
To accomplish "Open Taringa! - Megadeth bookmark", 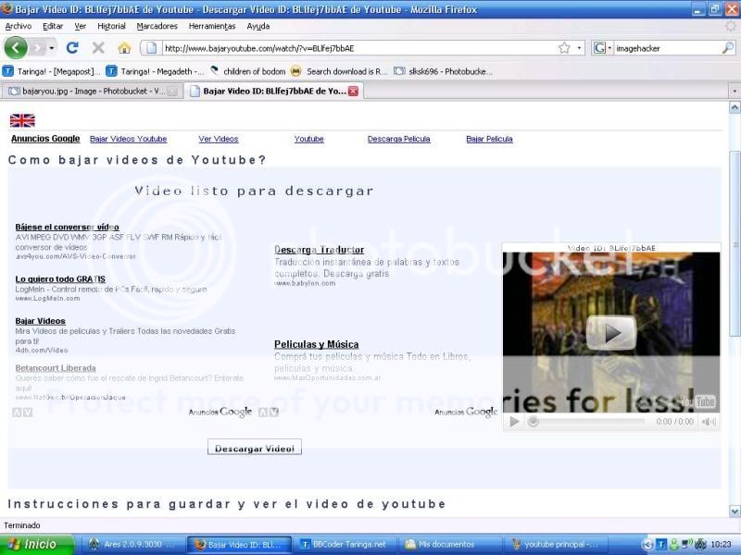I will pyautogui.click(x=155, y=71).
